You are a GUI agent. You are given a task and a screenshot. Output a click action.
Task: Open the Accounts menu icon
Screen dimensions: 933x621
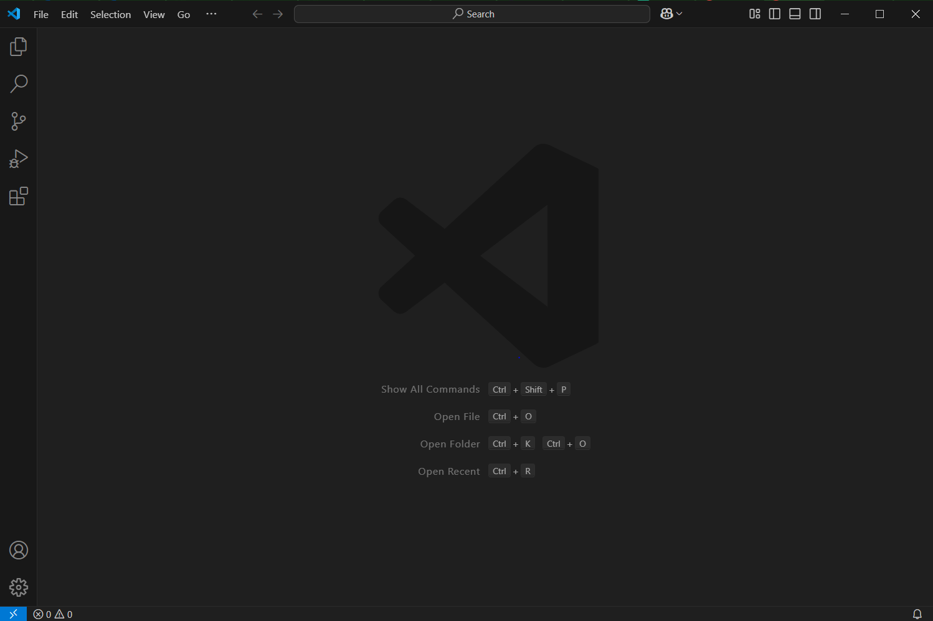(19, 550)
